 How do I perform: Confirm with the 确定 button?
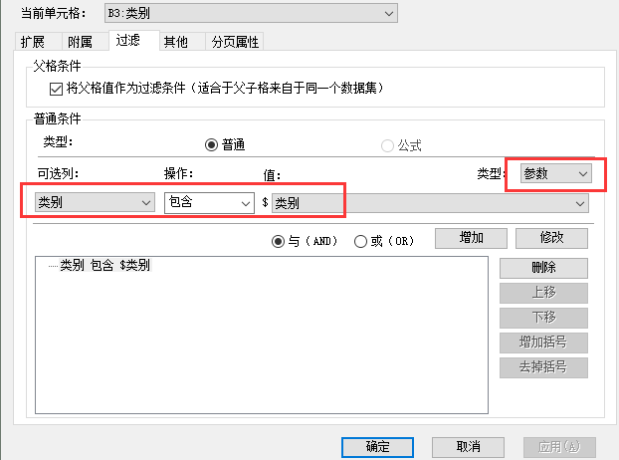[x=377, y=447]
